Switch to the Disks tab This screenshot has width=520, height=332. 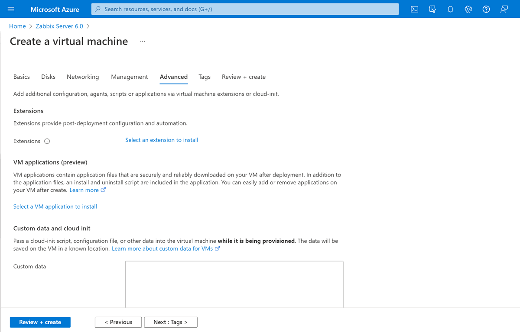click(48, 77)
